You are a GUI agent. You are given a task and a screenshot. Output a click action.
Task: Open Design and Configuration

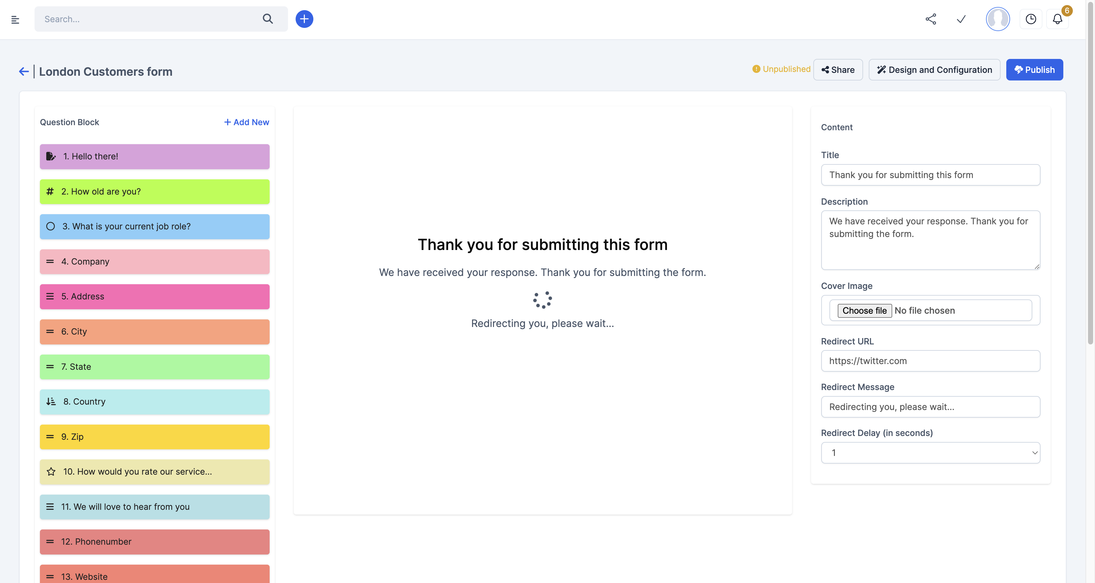(x=934, y=70)
